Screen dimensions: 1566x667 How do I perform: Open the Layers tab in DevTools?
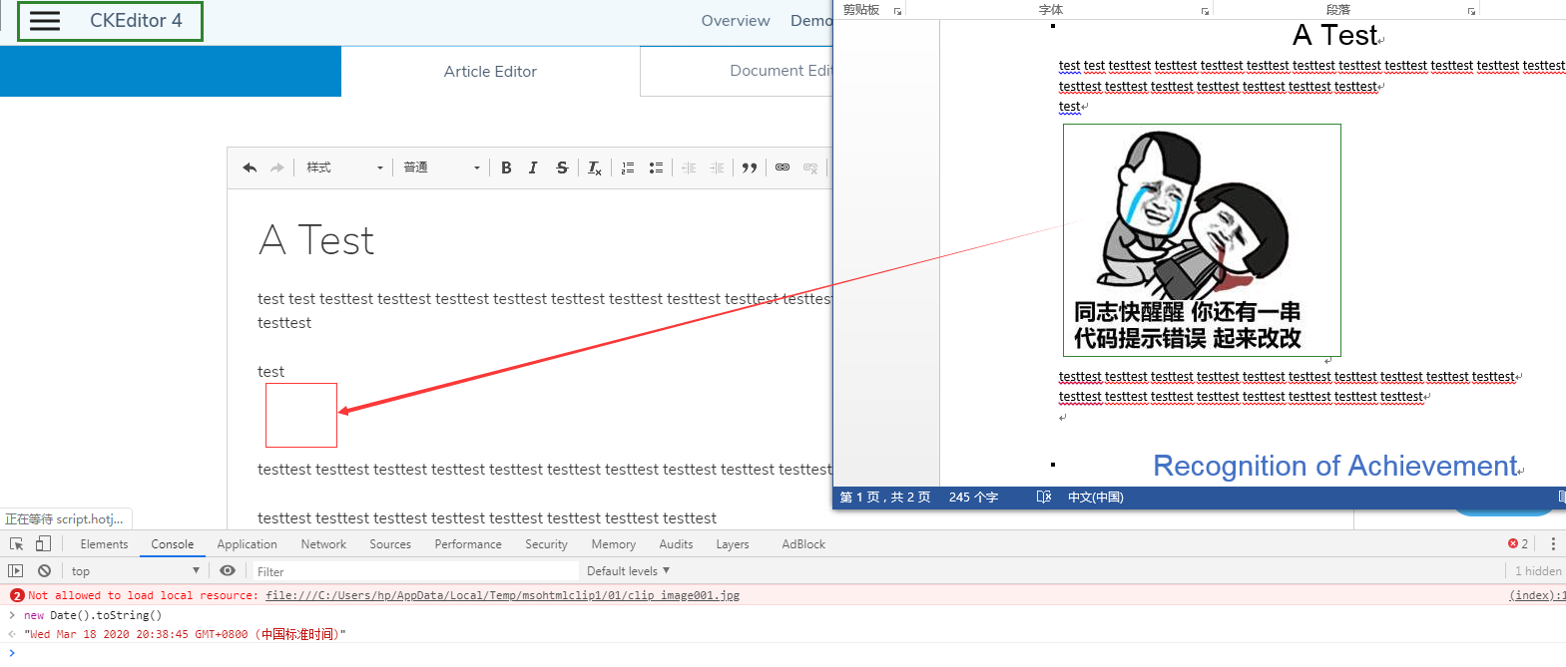pos(732,544)
